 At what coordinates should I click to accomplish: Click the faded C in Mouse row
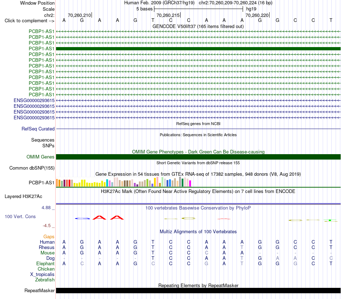[x=206, y=253]
